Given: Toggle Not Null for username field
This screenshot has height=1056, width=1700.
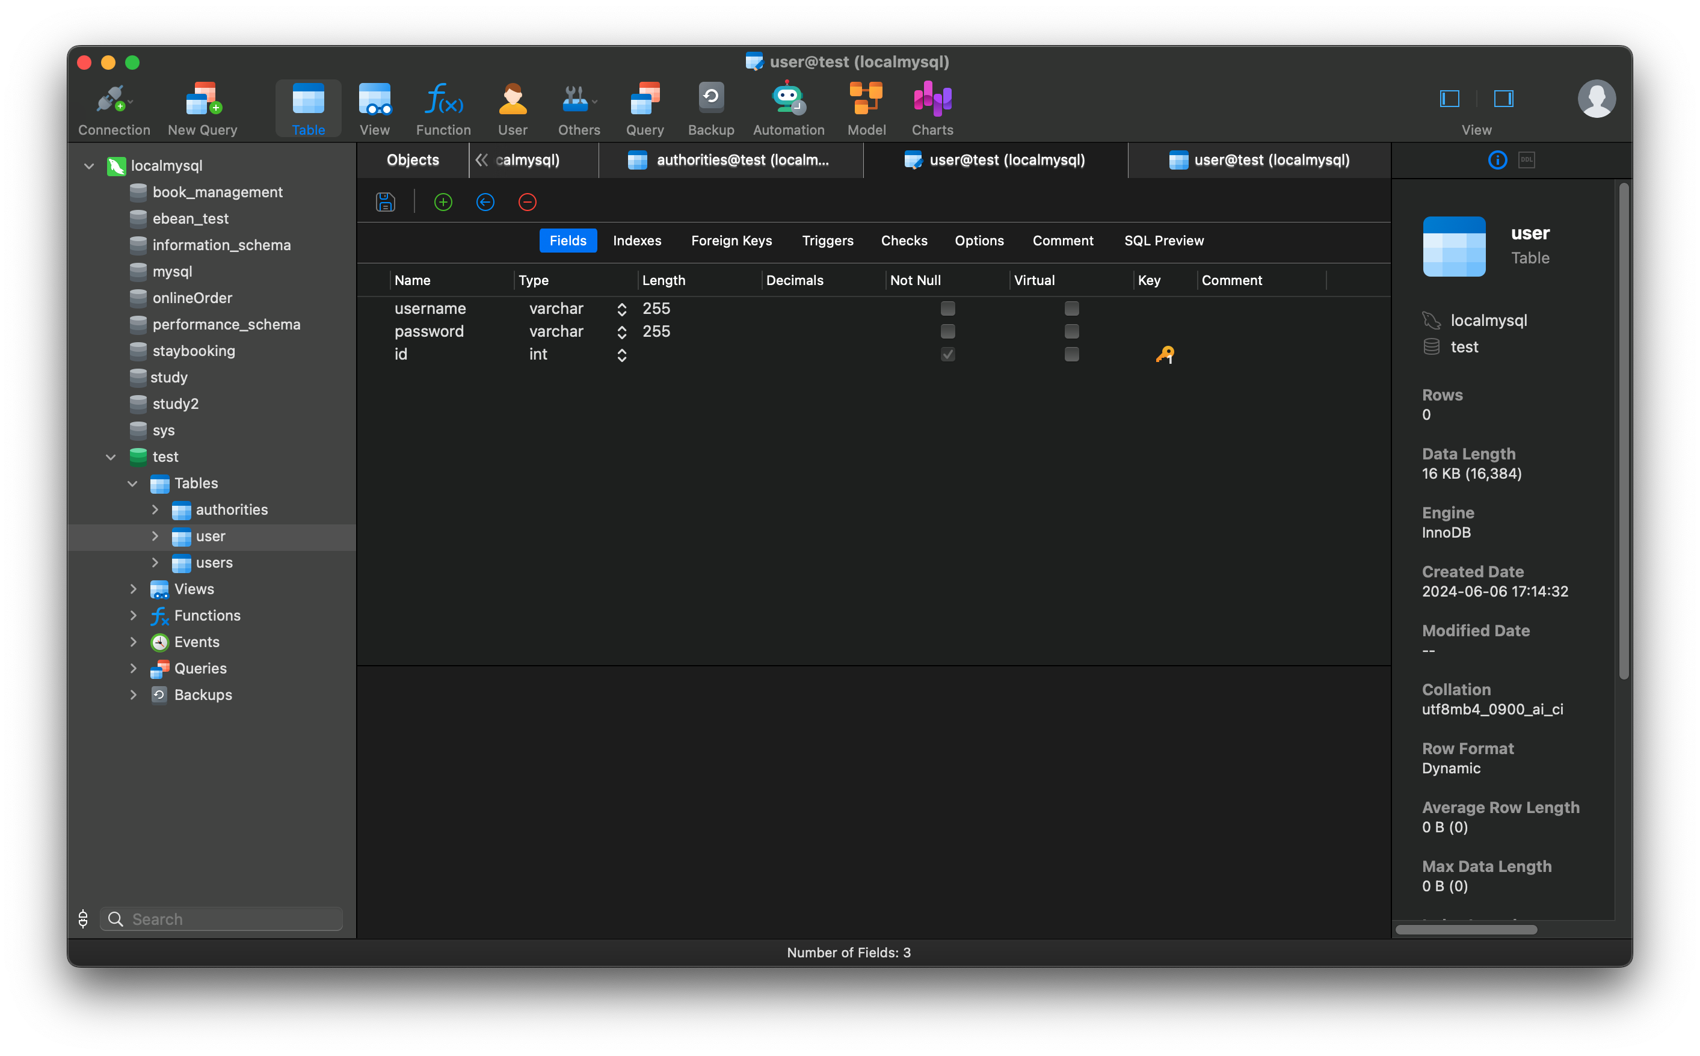Looking at the screenshot, I should pos(948,309).
